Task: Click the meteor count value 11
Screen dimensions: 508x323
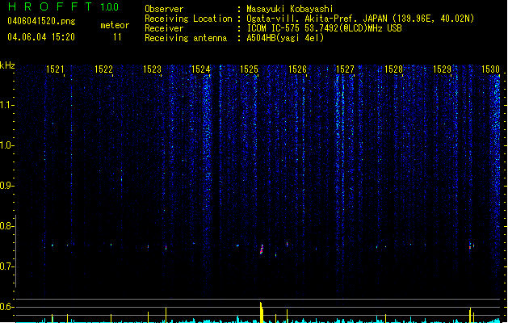Action: point(117,37)
